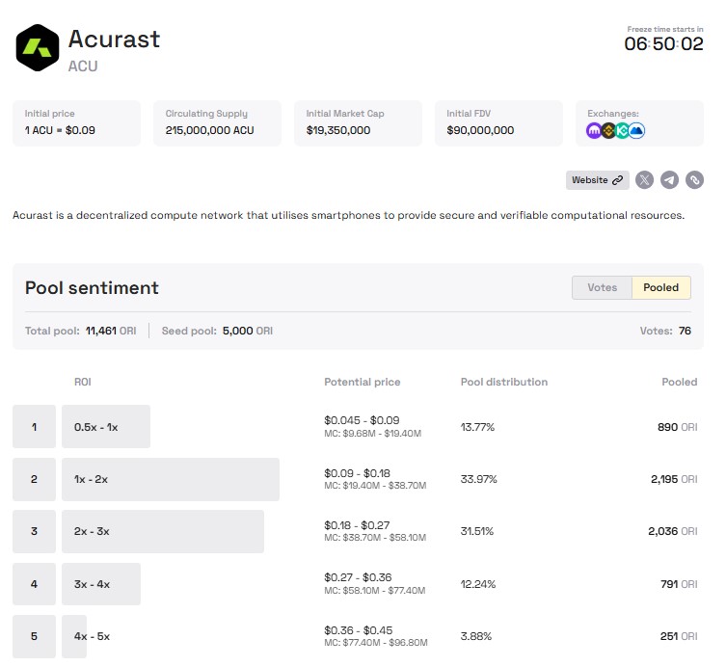Click potential price $0.36 - $0.45

(359, 630)
